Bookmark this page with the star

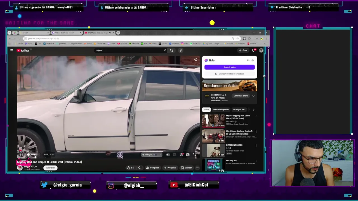point(237,39)
